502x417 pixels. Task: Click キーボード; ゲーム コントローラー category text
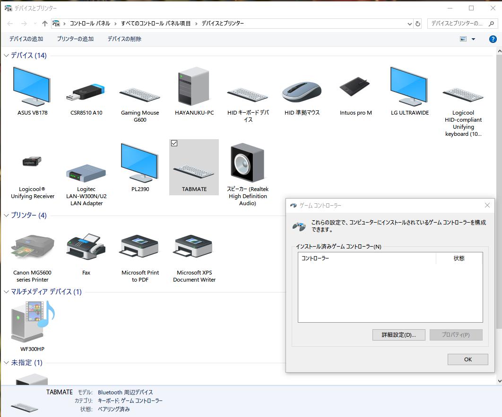coord(130,400)
